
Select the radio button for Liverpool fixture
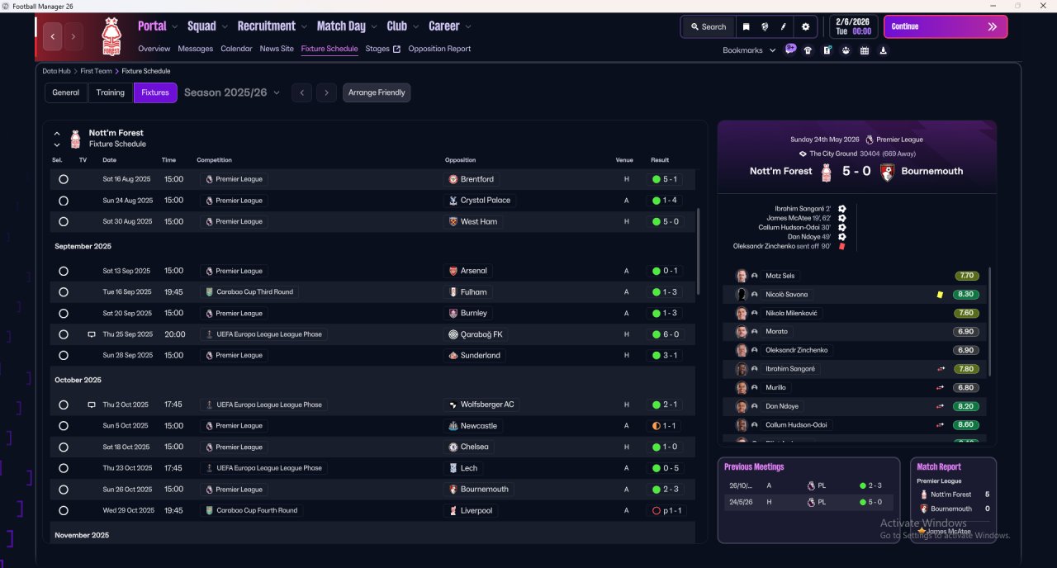coord(64,511)
